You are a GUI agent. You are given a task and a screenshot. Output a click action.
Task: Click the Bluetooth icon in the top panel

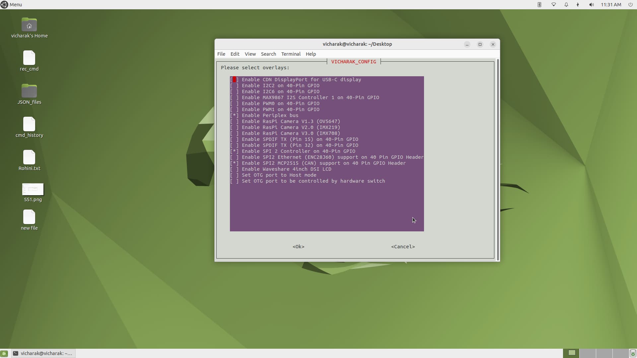(539, 5)
